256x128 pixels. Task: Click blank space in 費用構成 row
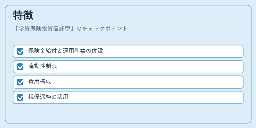point(147,82)
